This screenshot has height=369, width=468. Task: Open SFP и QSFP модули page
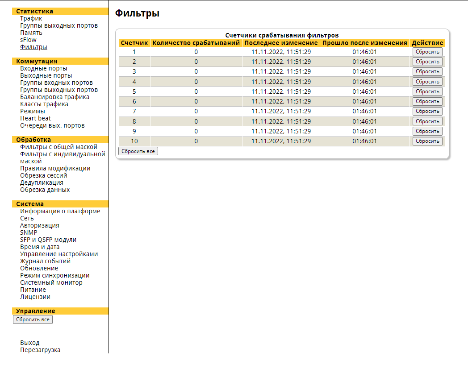click(48, 240)
